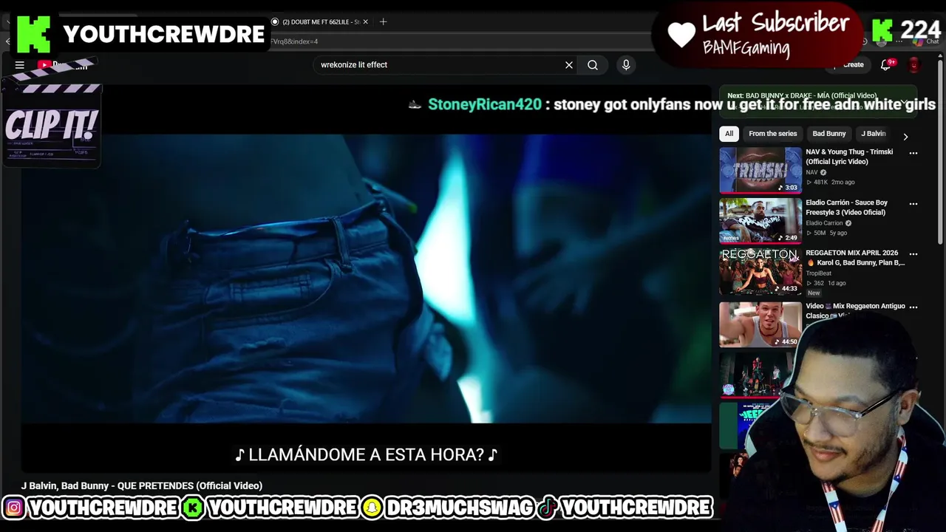Go to the TropiBeat channel name

(818, 273)
